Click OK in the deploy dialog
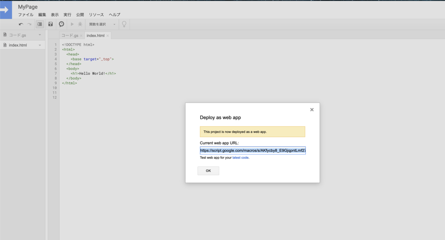Viewport: 445px width, 240px height. (208, 171)
